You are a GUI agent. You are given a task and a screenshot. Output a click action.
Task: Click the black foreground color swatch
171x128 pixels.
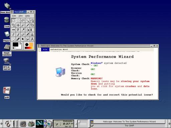coord(15,45)
